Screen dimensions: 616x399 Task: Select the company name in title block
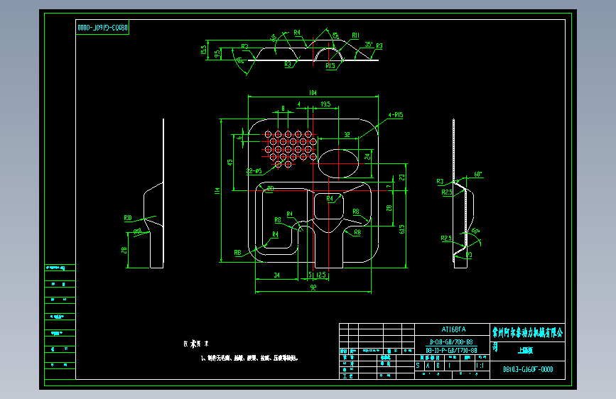(528, 333)
